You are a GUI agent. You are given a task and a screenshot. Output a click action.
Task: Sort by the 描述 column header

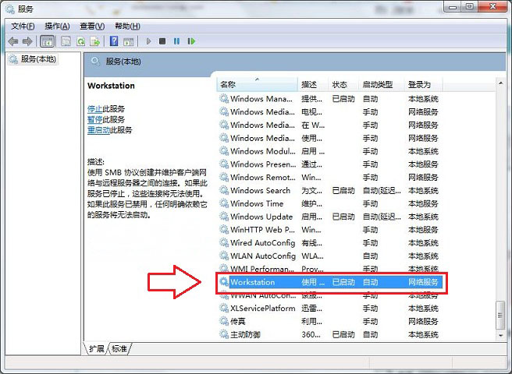coord(313,85)
